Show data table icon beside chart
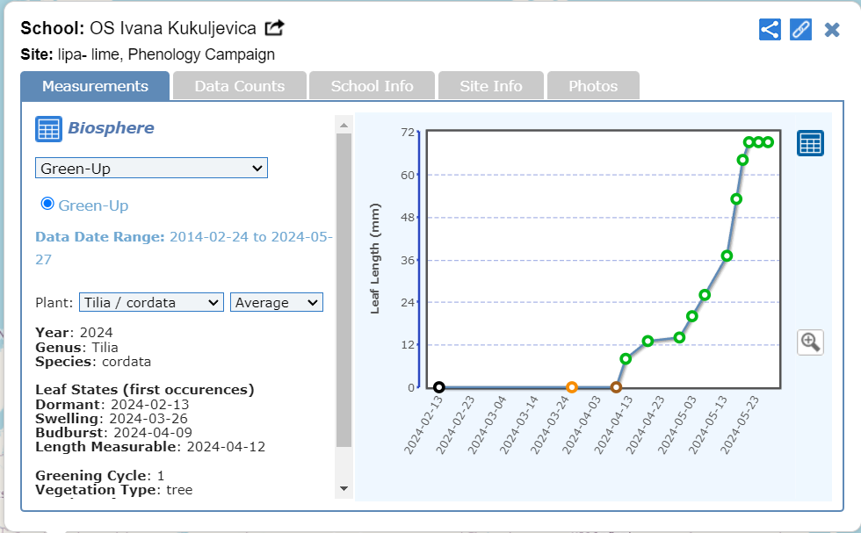 pyautogui.click(x=810, y=143)
